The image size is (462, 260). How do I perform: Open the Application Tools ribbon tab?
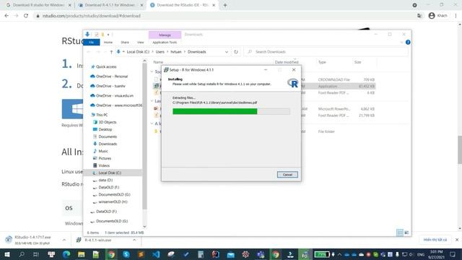click(165, 43)
